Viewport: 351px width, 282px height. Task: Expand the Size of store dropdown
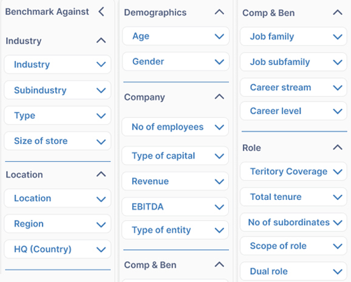(x=58, y=141)
